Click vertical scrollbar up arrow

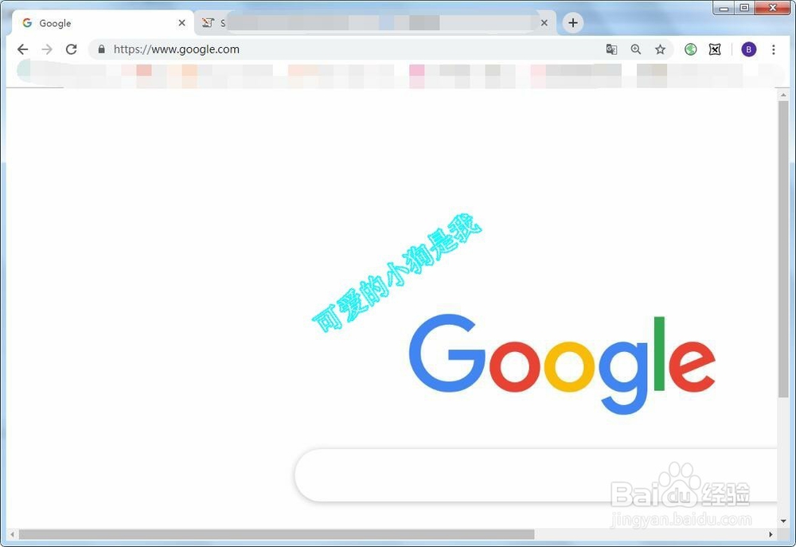pos(783,95)
